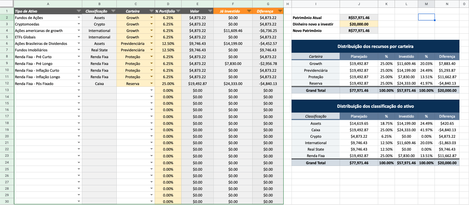The height and width of the screenshot is (205, 469).
Task: Click the -$2,956.78 Diferença cell
Action: pos(268,64)
